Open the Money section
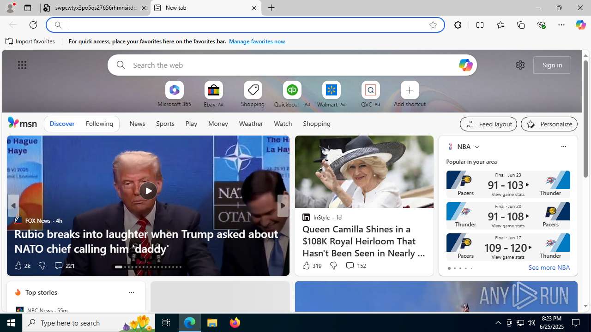 click(218, 124)
